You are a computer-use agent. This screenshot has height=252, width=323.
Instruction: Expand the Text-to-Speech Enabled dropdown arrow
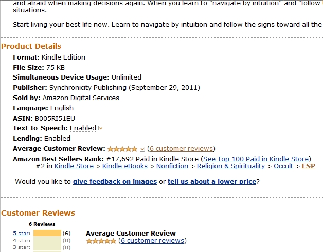pos(100,128)
